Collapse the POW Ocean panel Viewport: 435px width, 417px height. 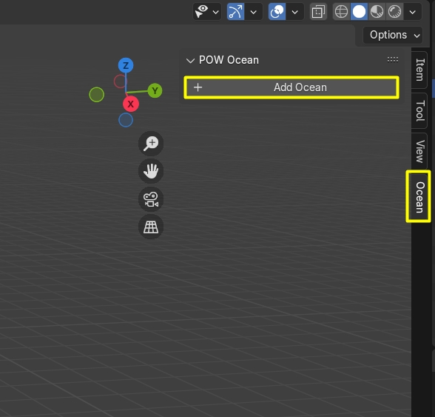190,60
